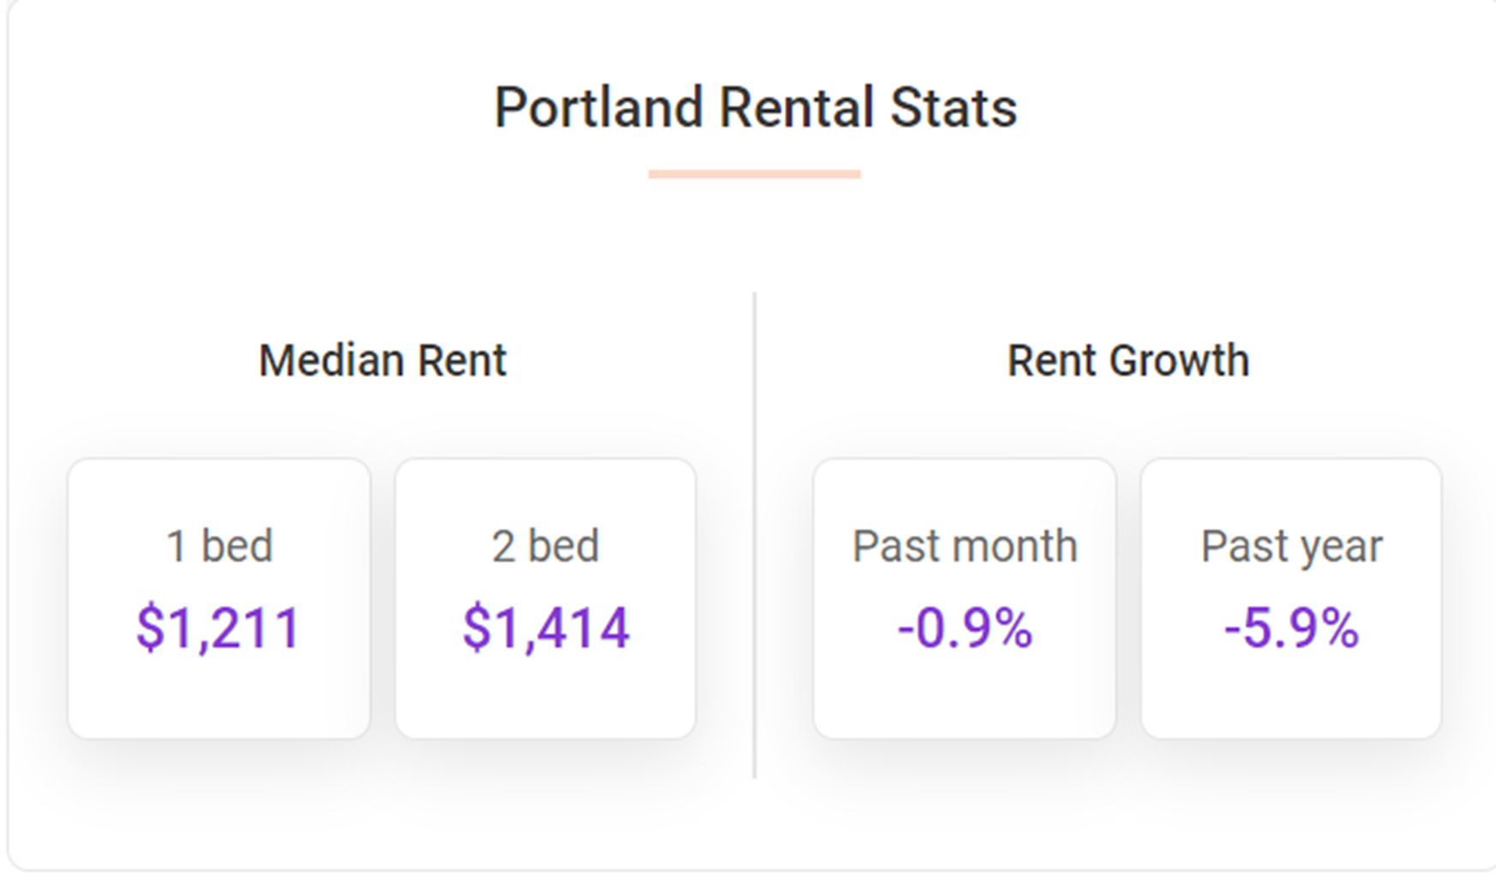Viewport: 1496px width, 874px height.
Task: Select the 1 bed median rent card
Action: pyautogui.click(x=219, y=598)
